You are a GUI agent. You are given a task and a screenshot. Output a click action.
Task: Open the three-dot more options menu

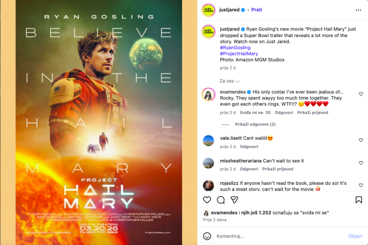pyautogui.click(x=358, y=10)
